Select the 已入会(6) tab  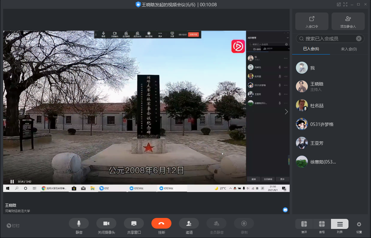(311, 49)
